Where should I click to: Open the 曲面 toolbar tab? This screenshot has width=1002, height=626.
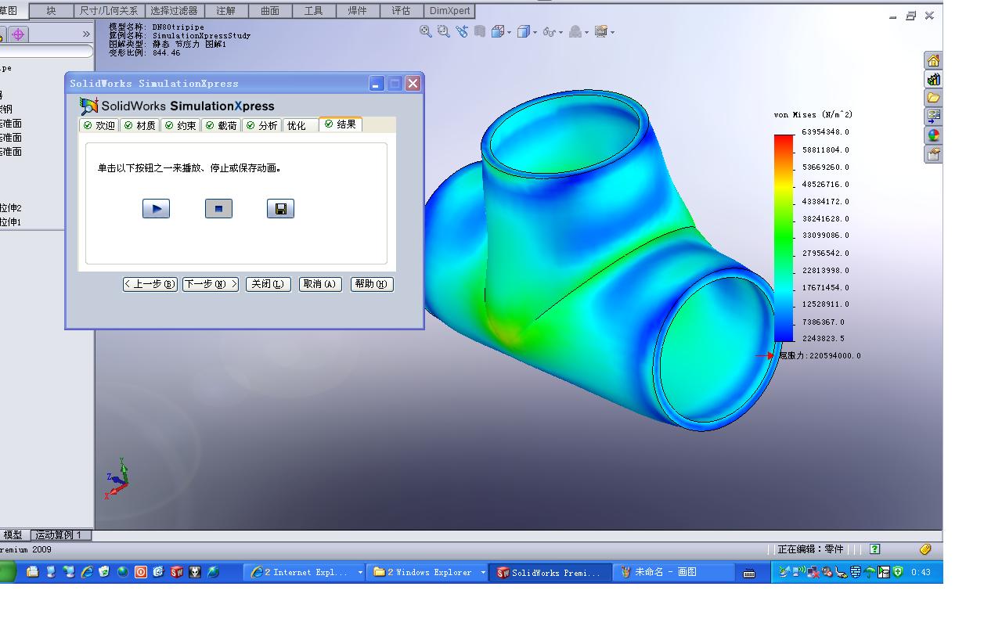(x=270, y=11)
